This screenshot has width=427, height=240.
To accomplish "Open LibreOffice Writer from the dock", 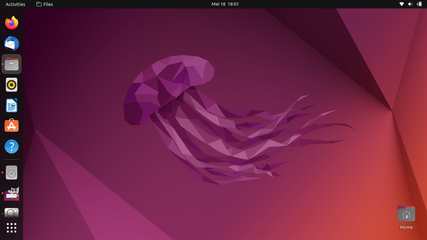I will click(x=12, y=105).
